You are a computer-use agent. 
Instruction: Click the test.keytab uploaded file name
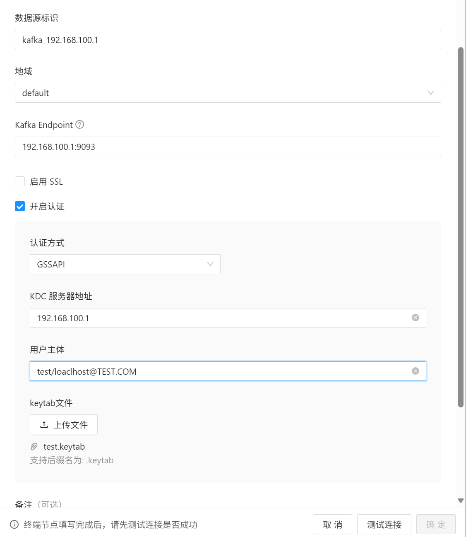click(x=64, y=447)
